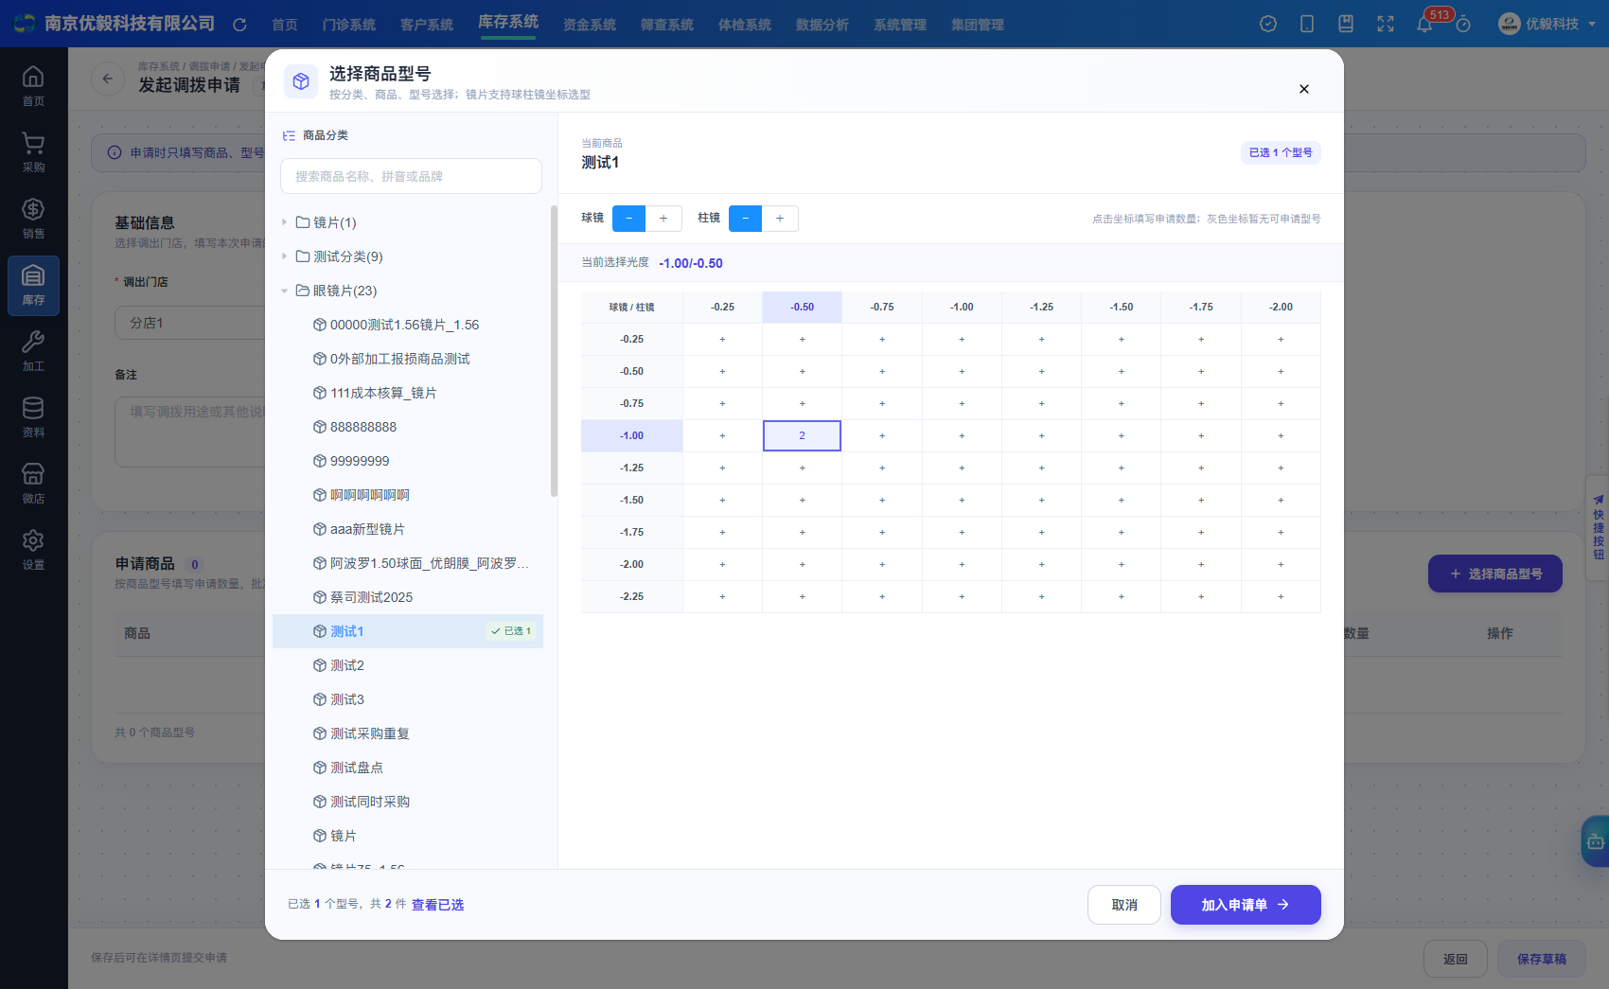Open 查看已选 link
Image resolution: width=1609 pixels, height=989 pixels.
pos(437,905)
